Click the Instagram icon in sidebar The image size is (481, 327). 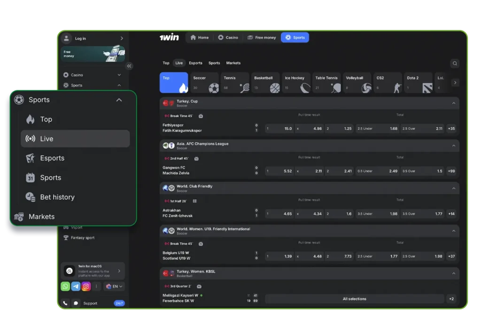tap(86, 286)
